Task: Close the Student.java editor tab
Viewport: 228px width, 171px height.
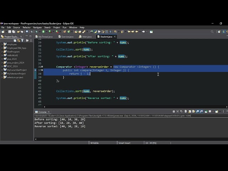Action: (115, 37)
